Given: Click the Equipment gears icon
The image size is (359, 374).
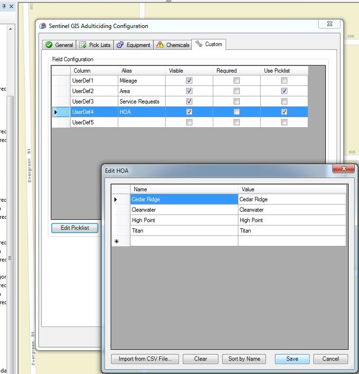Looking at the screenshot, I should [120, 45].
